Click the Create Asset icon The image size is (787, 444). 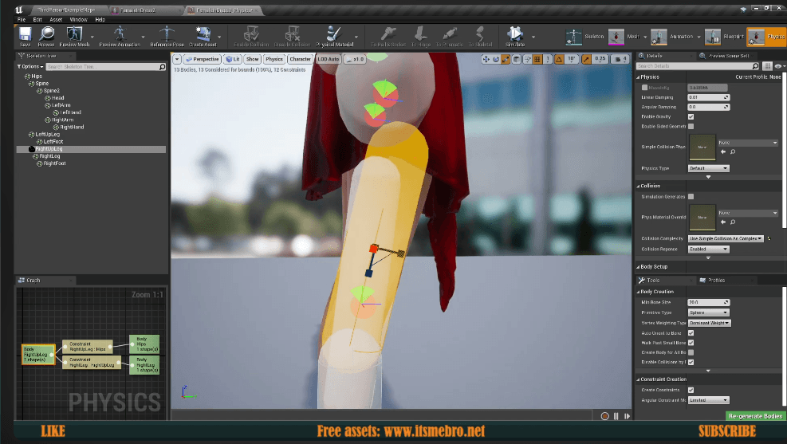coord(203,35)
